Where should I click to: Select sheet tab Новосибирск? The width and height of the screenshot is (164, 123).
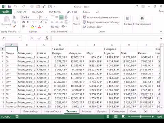(x=53, y=111)
